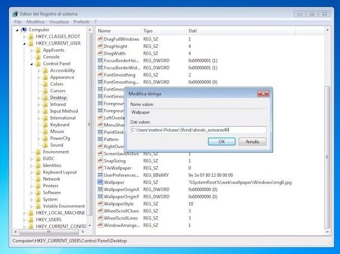This screenshot has width=340, height=254.
Task: Expand the Accessibility key
Action: tap(38, 71)
